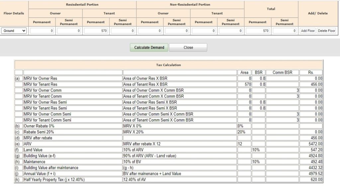This screenshot has height=191, width=340.
Task: Click Residential Owner Permanent area field
Action: [x=42, y=31]
